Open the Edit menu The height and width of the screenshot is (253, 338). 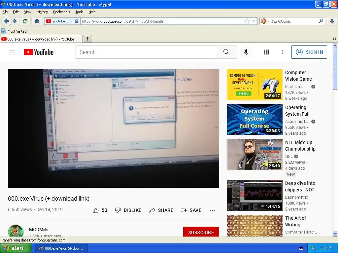point(16,12)
